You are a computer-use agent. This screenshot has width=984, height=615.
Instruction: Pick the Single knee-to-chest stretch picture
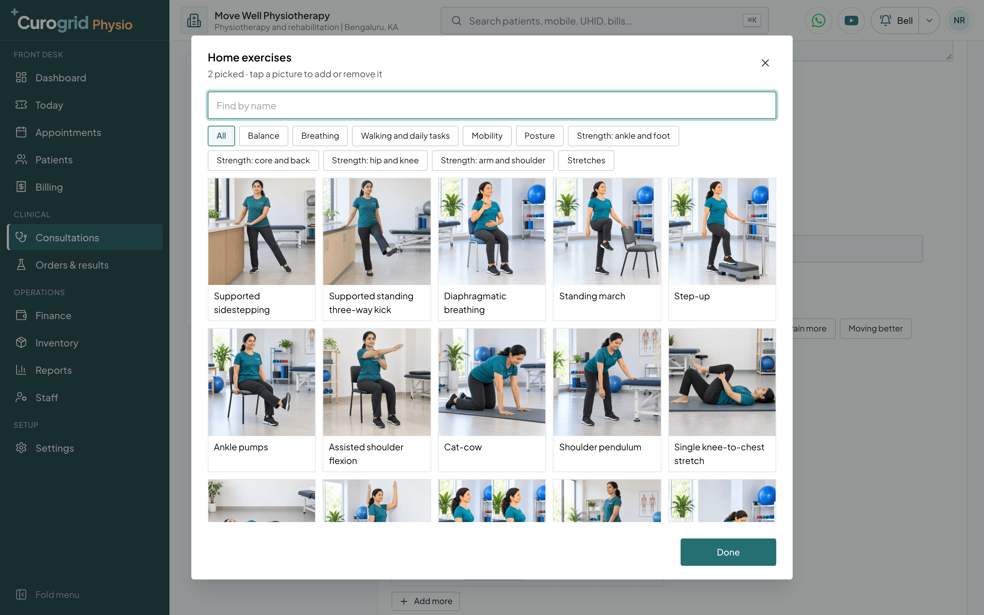coord(722,382)
